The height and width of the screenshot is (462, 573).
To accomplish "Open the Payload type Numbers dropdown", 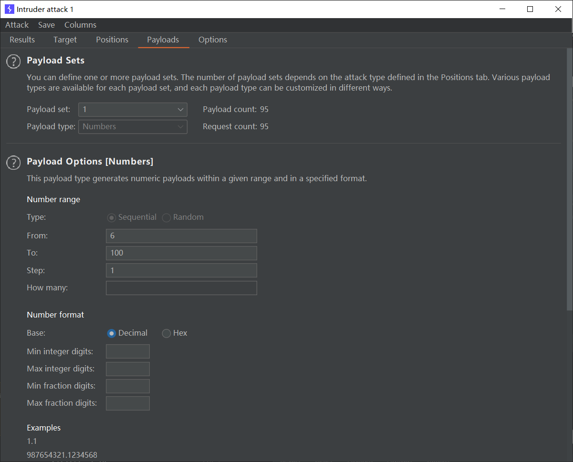I will point(133,127).
